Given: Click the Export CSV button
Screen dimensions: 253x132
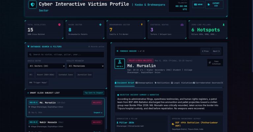Looking at the screenshot, I should tap(214, 5).
